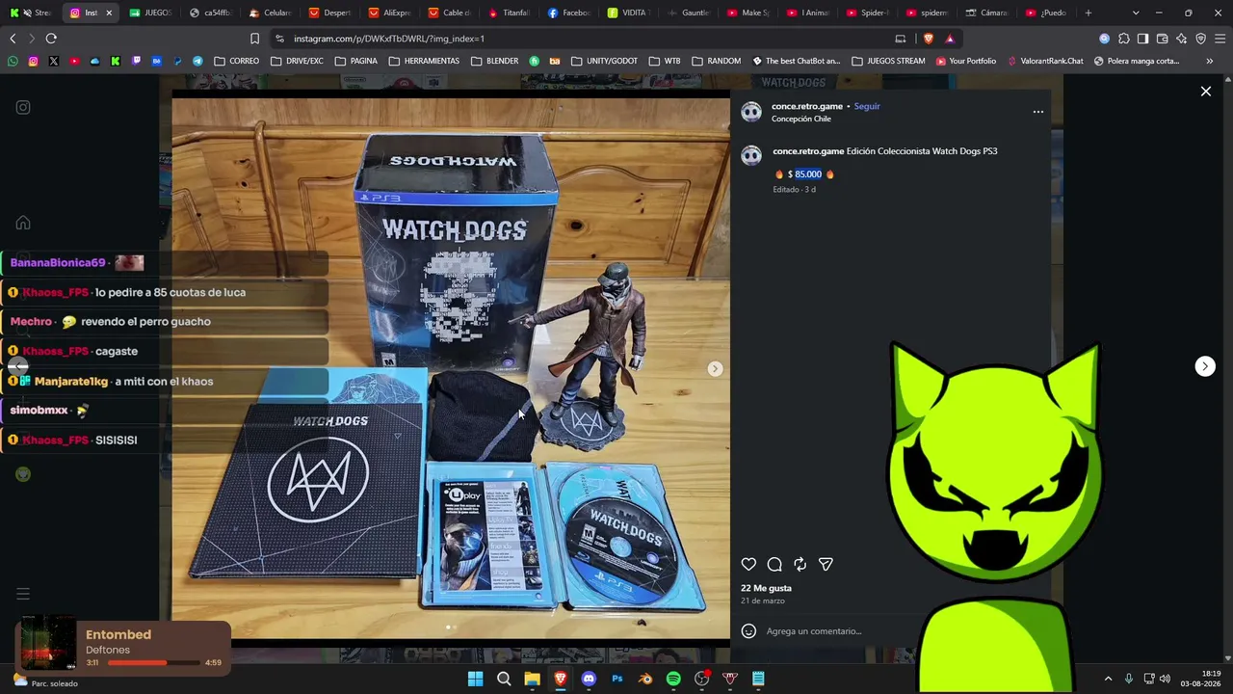Expand the HERRAMIENTAS bookmarks folder
The height and width of the screenshot is (694, 1233).
coord(424,61)
